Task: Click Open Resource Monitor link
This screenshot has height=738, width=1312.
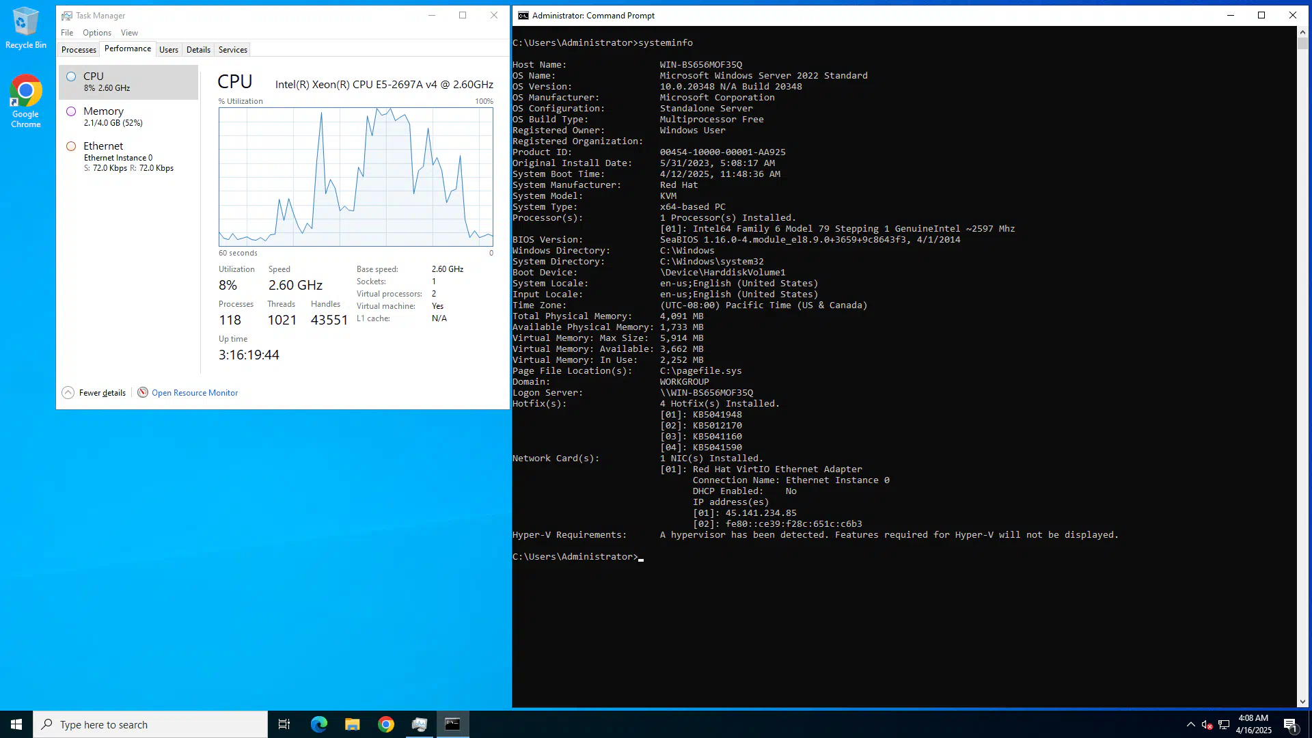Action: click(x=195, y=393)
